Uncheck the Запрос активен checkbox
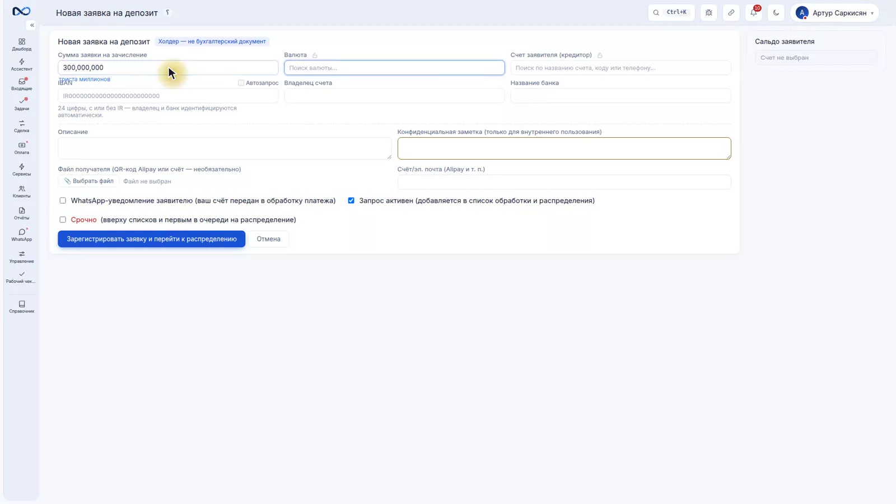This screenshot has width=896, height=504. click(351, 200)
